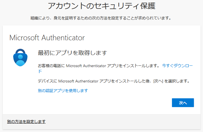This screenshot has height=132, width=203.
Task: Open the 別の方法を設定します link
Action: point(26,122)
